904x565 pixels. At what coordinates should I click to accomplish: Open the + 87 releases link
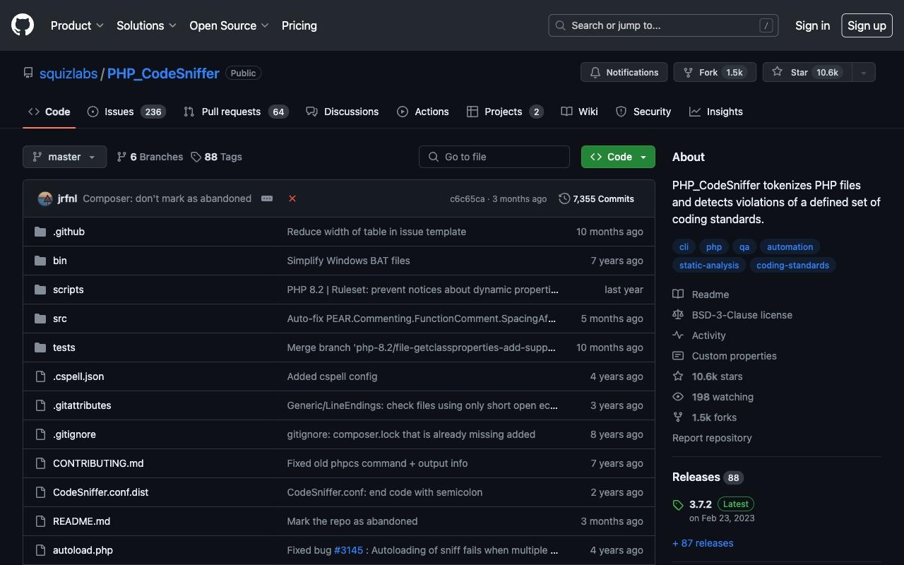[x=703, y=543]
